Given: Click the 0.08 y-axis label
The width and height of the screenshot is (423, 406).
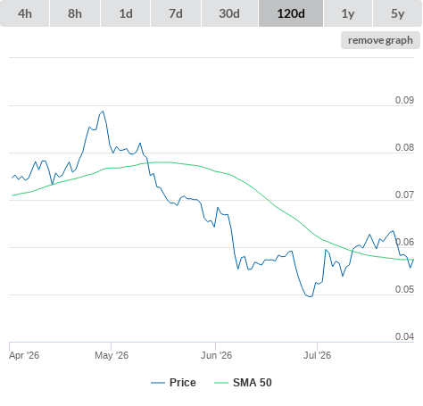Looking at the screenshot, I should (x=404, y=147).
